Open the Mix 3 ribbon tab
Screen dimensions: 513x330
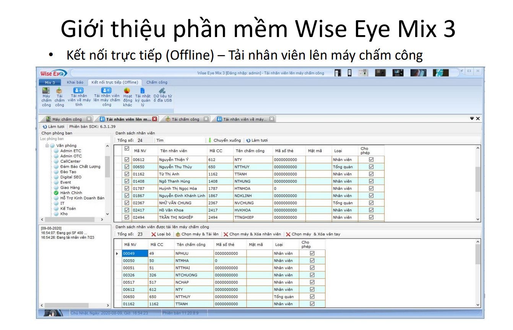tap(50, 82)
